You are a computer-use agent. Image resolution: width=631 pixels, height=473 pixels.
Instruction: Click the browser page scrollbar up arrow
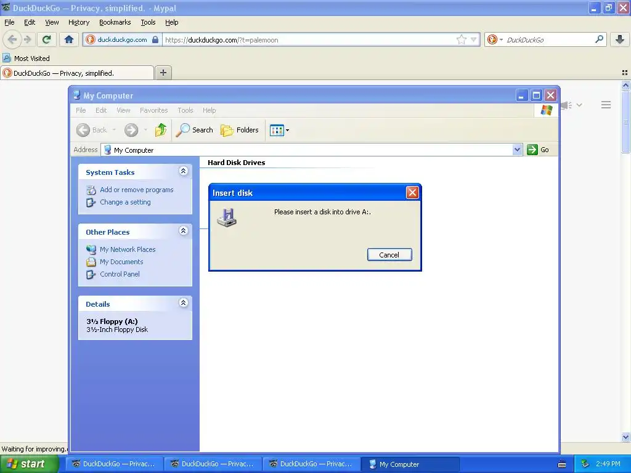[x=625, y=85]
